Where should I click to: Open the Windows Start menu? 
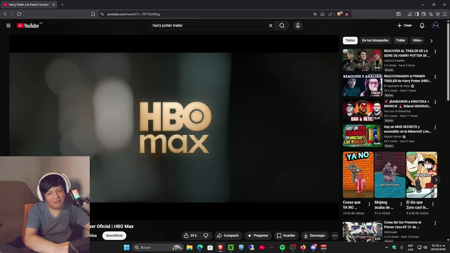point(127,247)
